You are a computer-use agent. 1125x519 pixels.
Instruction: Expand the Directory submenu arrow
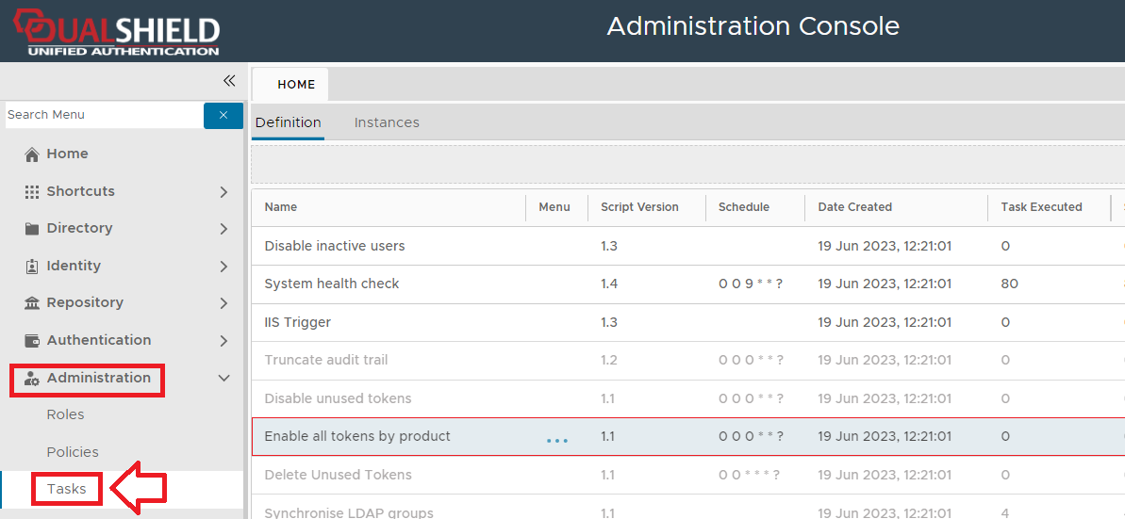click(223, 229)
